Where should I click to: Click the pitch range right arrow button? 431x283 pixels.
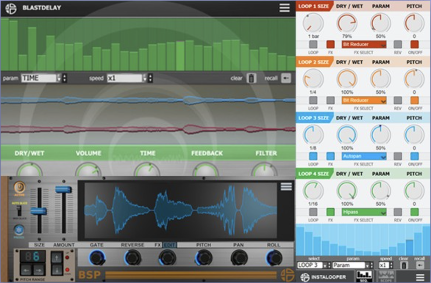click(39, 271)
